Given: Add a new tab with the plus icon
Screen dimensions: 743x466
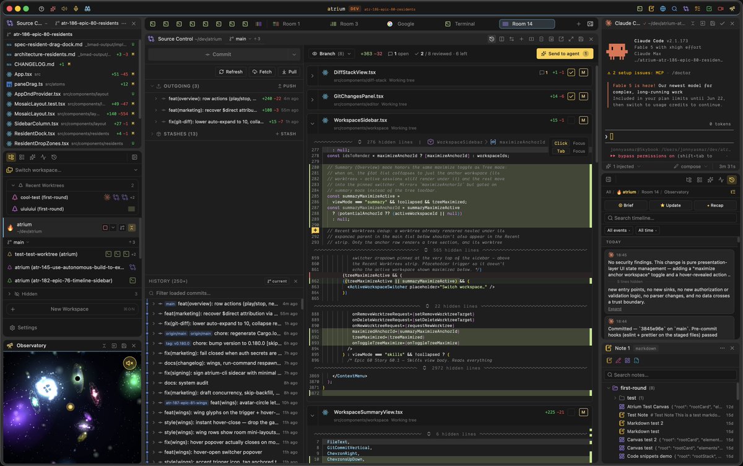Looking at the screenshot, I should pyautogui.click(x=578, y=24).
